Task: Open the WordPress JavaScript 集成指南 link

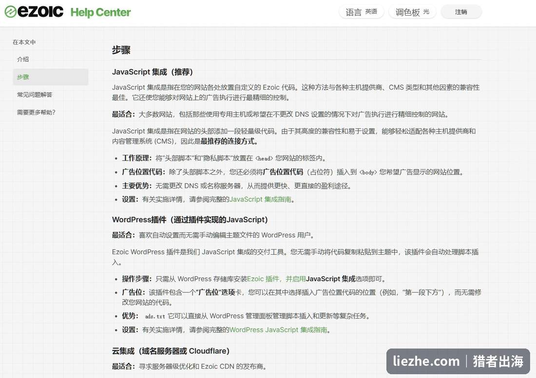Action: click(x=278, y=330)
